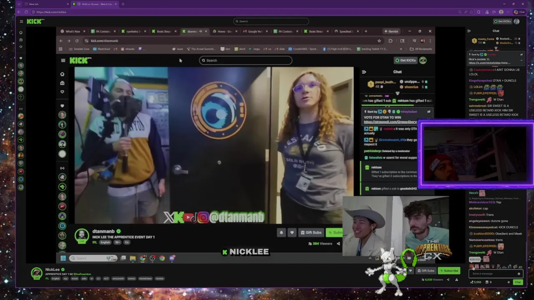
Task: Go to Home in Kick left sidebar
Action: (x=21, y=32)
